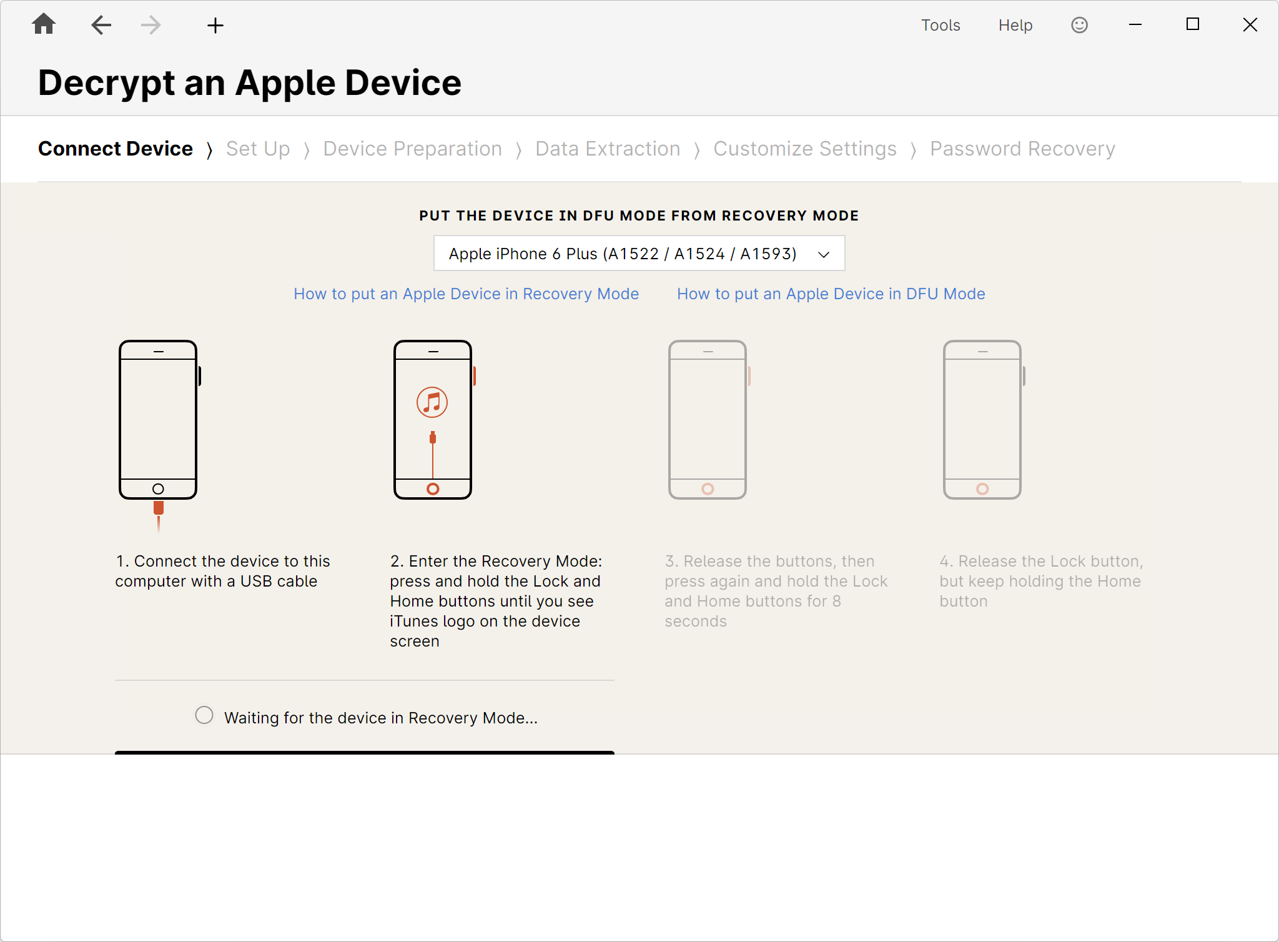The height and width of the screenshot is (942, 1279).
Task: Select the Connect Device step
Action: (x=116, y=149)
